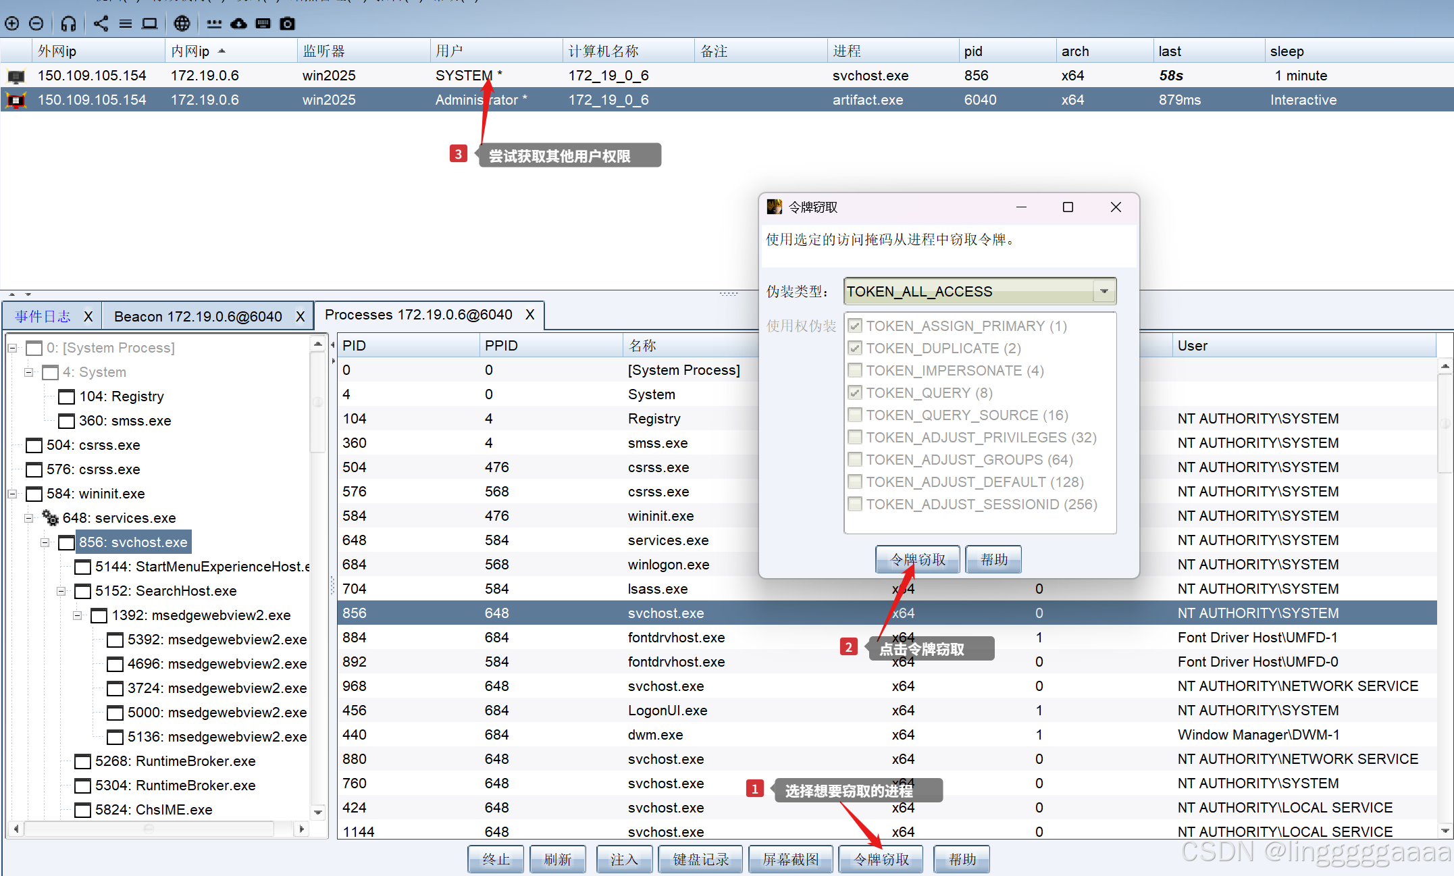Select the lsass.exe process row
1454x876 pixels.
(x=657, y=589)
